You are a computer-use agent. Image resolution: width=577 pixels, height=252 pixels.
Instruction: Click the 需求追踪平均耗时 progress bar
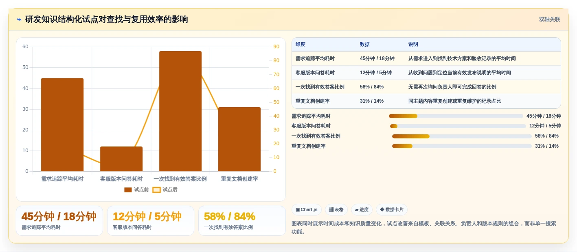click(x=456, y=116)
